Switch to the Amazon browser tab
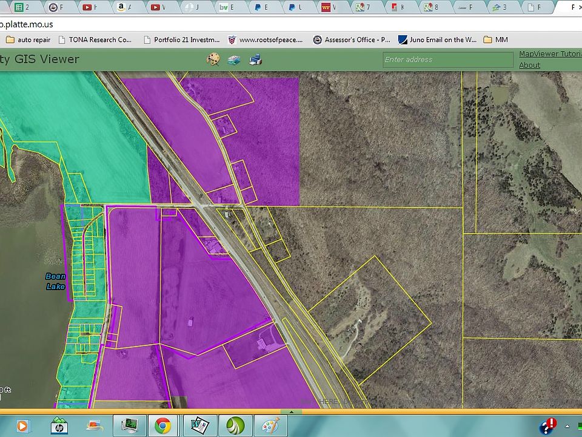 (124, 7)
